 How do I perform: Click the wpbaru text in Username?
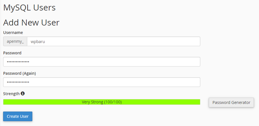coord(38,41)
